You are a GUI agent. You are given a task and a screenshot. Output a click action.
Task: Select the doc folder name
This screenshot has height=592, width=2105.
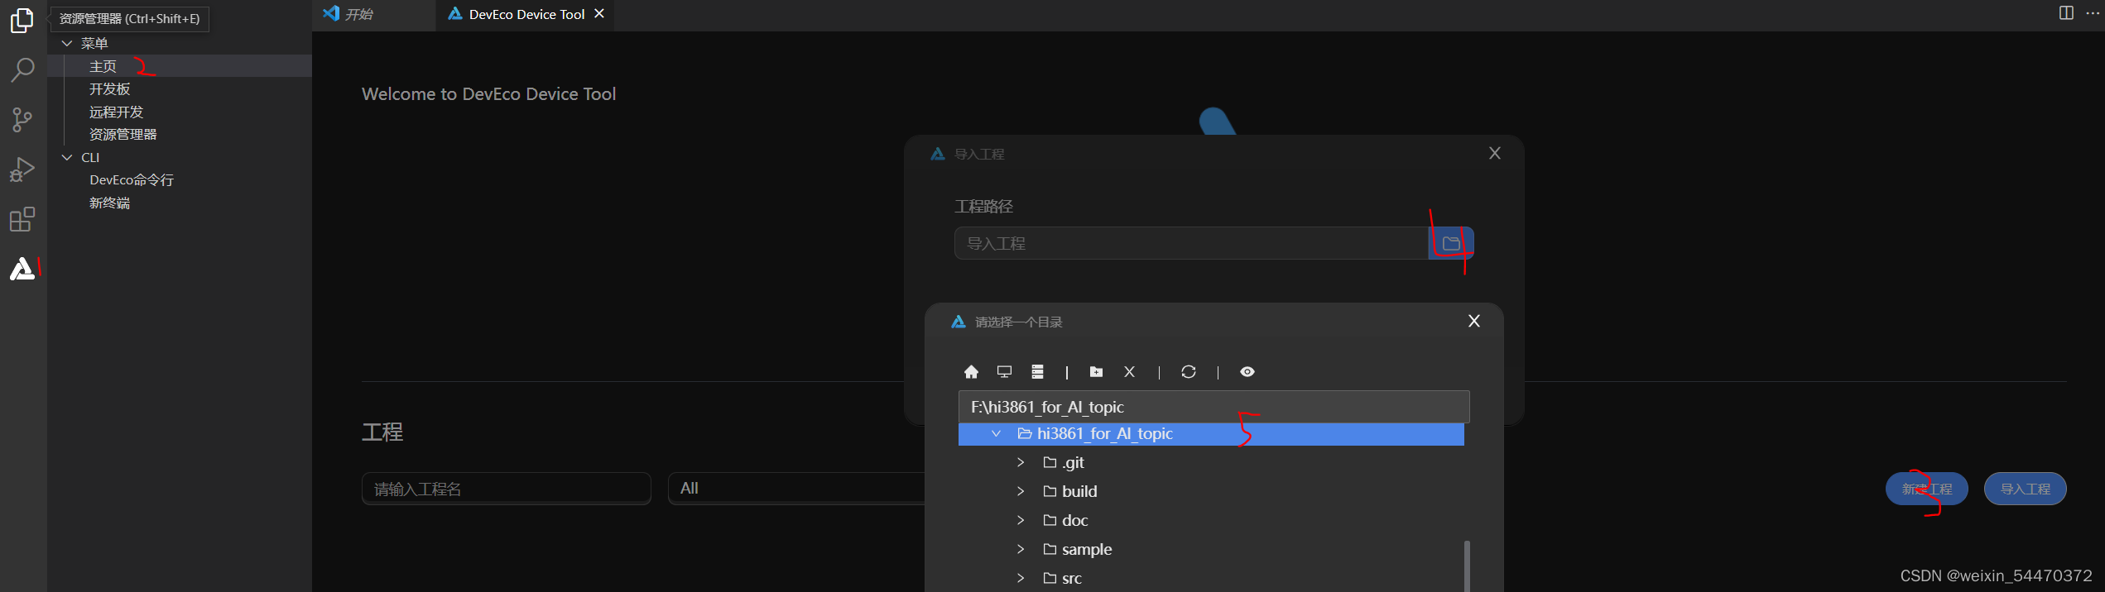(1074, 520)
